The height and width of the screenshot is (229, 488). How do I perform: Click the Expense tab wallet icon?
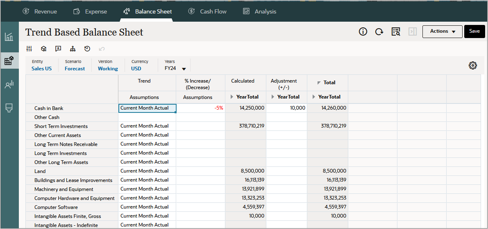(77, 11)
